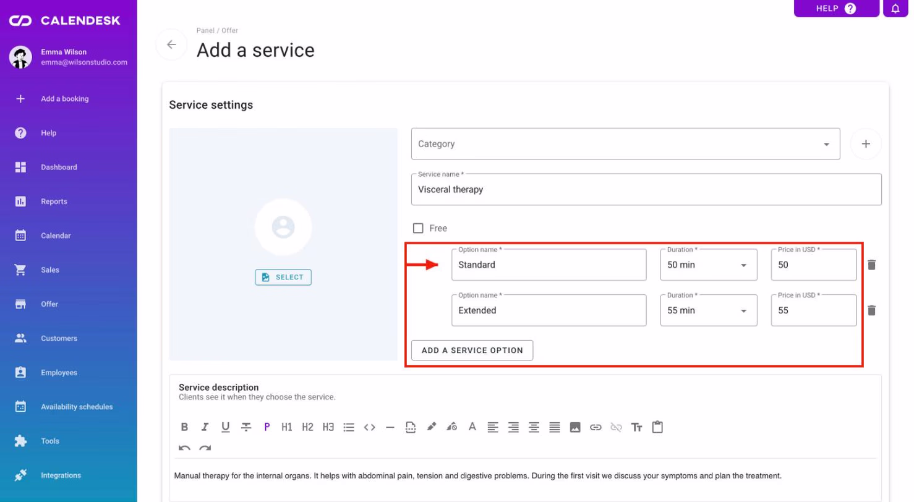
Task: Insert a code block in description
Action: (370, 427)
